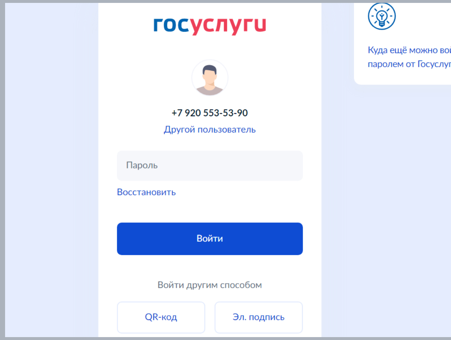
Task: Choose Эл. подпись sign-in method
Action: pyautogui.click(x=259, y=318)
